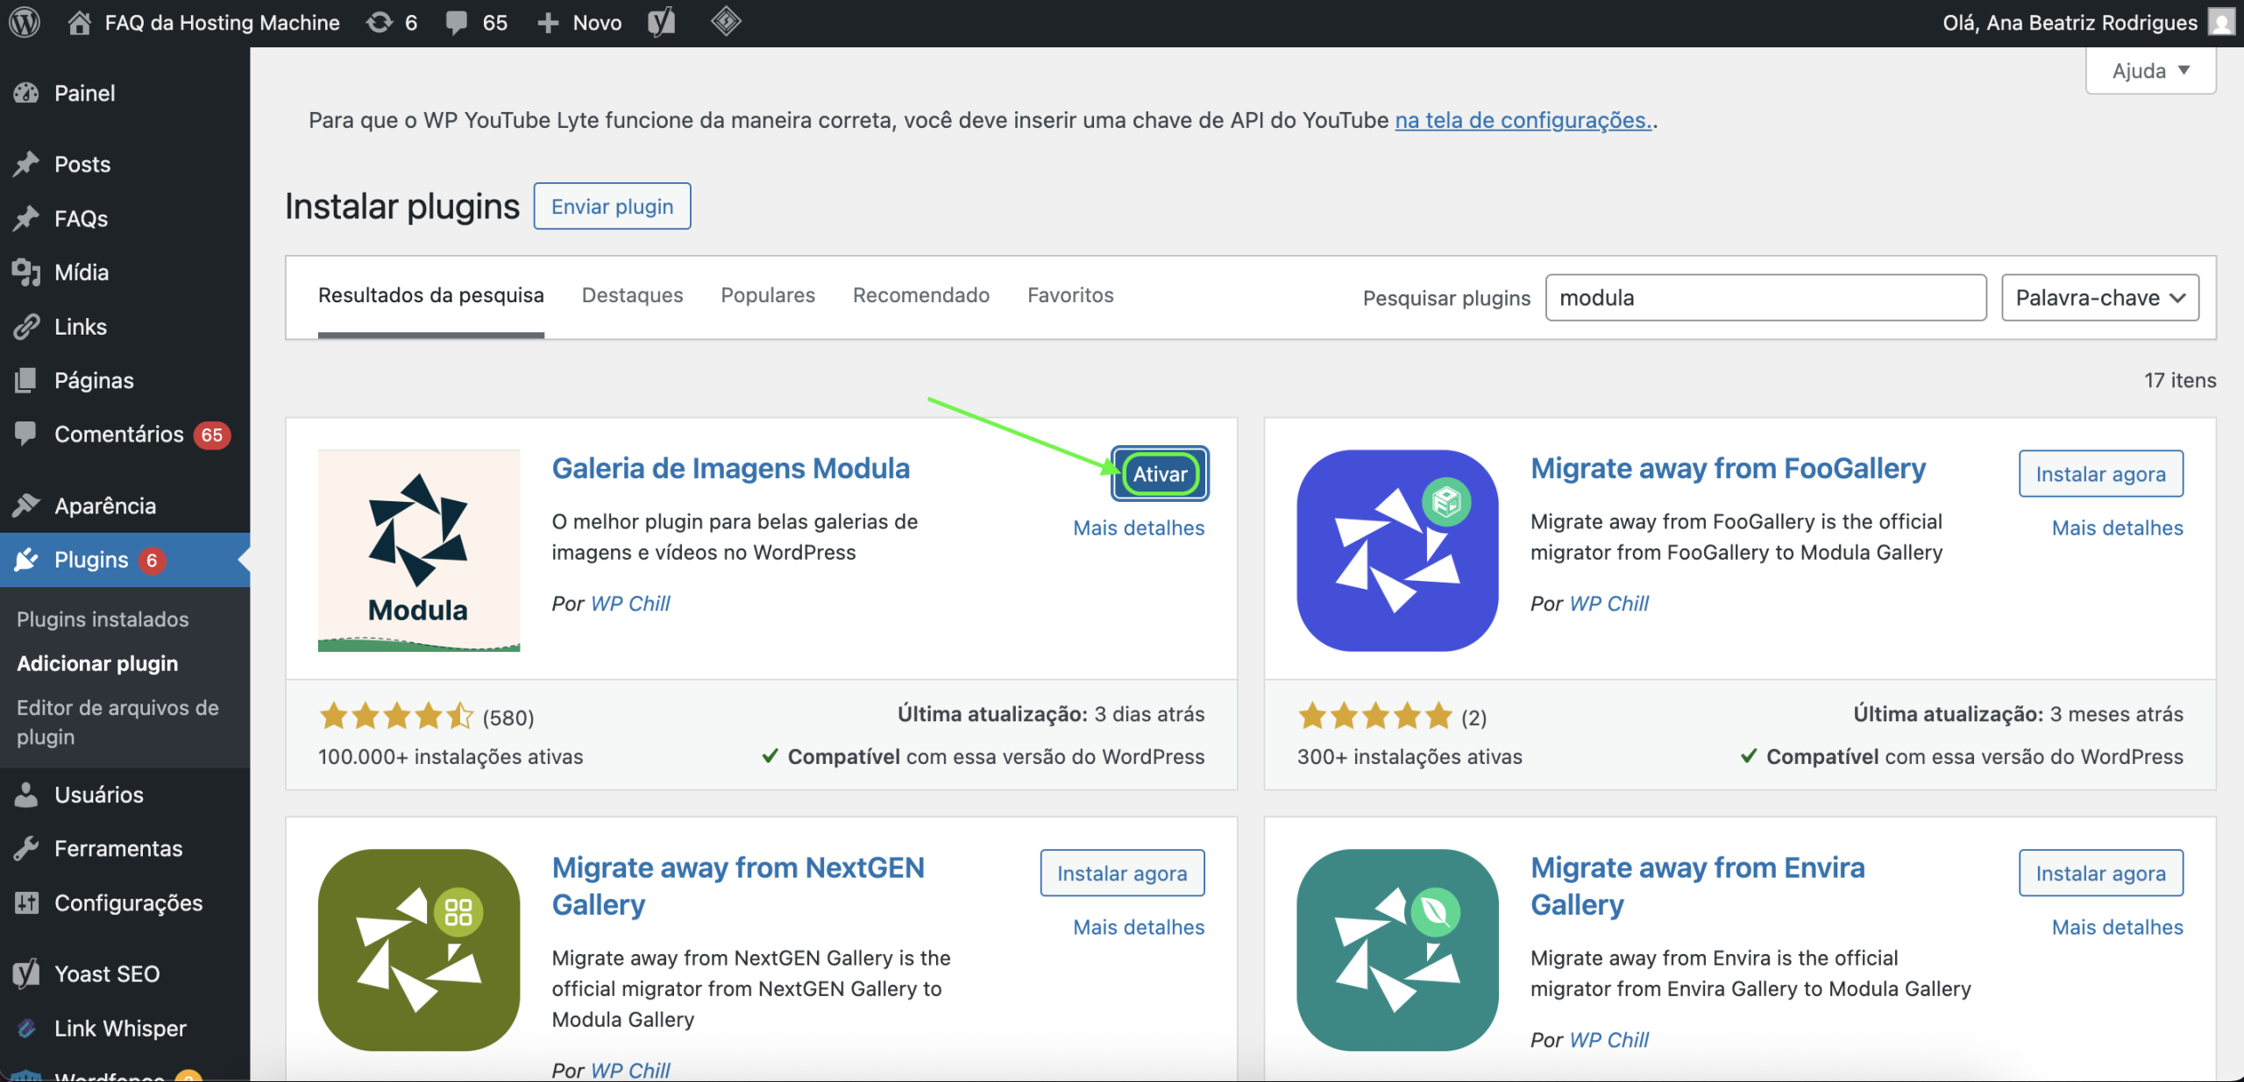Click the plus icon next to Novo
The width and height of the screenshot is (2244, 1082).
click(x=548, y=23)
